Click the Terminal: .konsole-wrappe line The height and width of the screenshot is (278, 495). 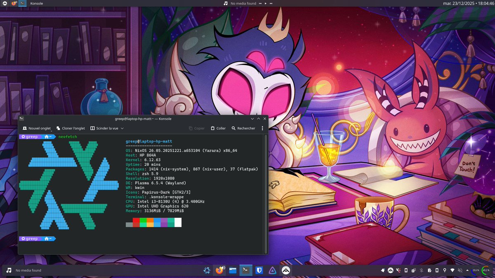coord(155,197)
